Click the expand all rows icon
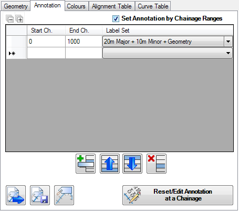This screenshot has height=211, width=239. (x=19, y=18)
